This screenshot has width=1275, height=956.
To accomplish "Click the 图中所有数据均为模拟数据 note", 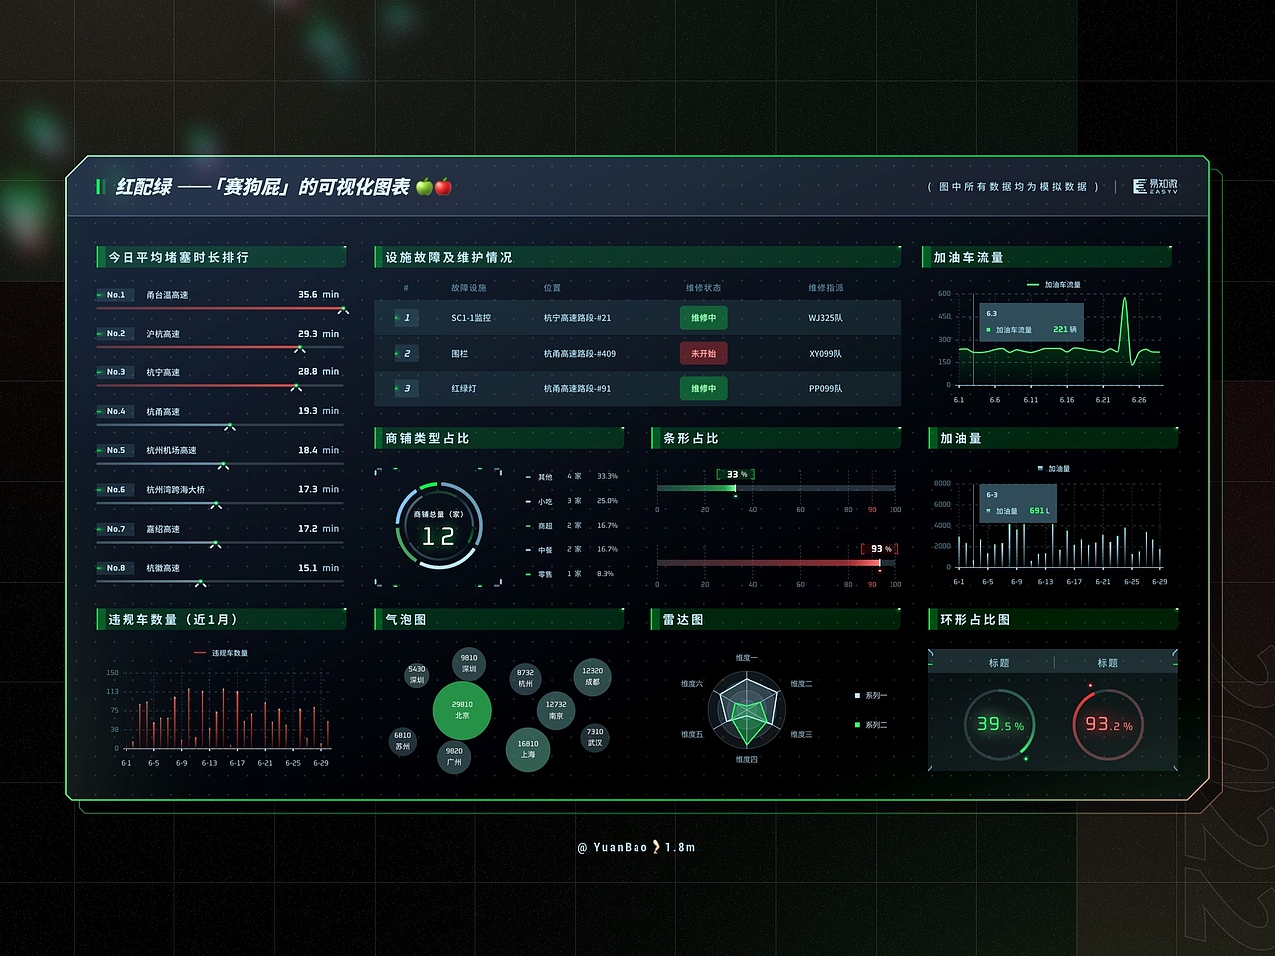I will point(1013,186).
